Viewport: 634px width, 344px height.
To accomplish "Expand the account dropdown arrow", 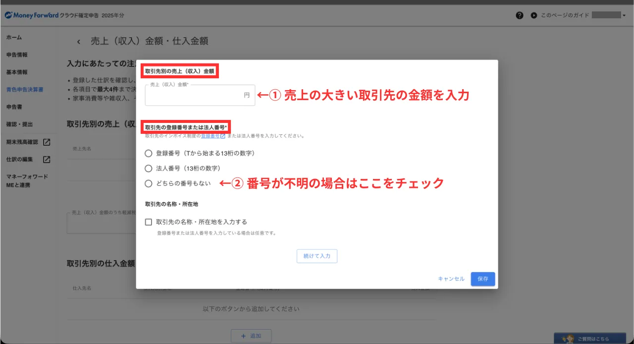I will coord(624,16).
